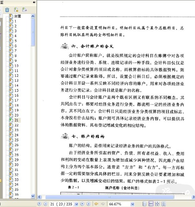Click the page number field showing 21
This screenshot has height=207, width=195.
(x=62, y=204)
